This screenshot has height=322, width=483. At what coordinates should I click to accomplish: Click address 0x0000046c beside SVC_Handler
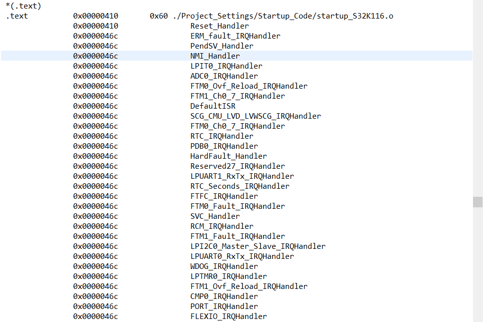96,216
